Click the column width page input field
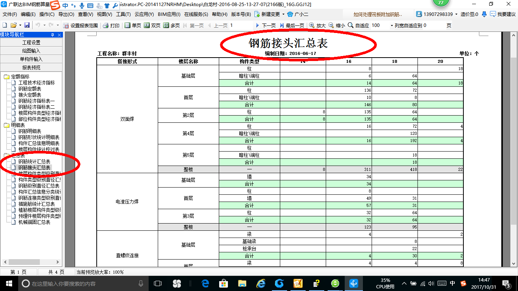This screenshot has width=518, height=291. click(434, 25)
